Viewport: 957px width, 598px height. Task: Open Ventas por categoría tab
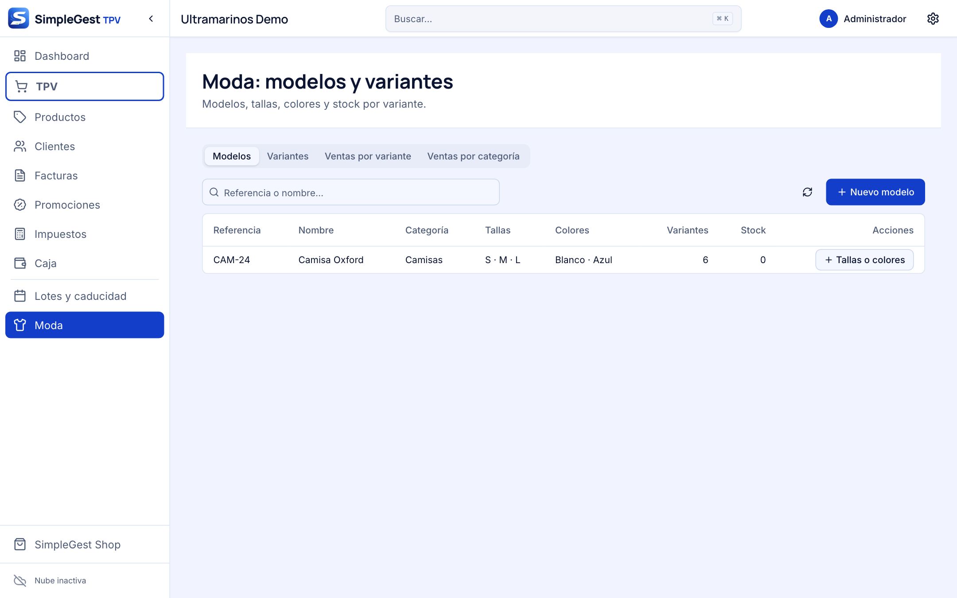click(473, 156)
